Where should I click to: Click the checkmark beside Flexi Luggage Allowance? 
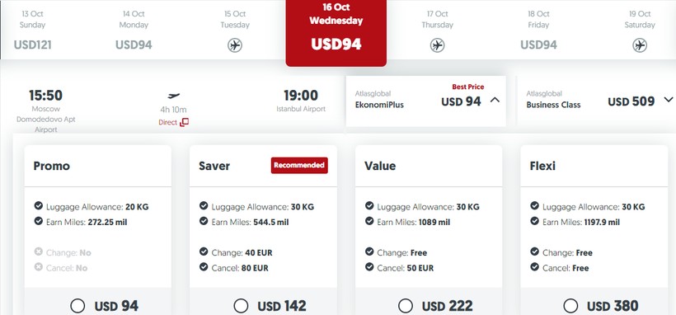tap(534, 205)
